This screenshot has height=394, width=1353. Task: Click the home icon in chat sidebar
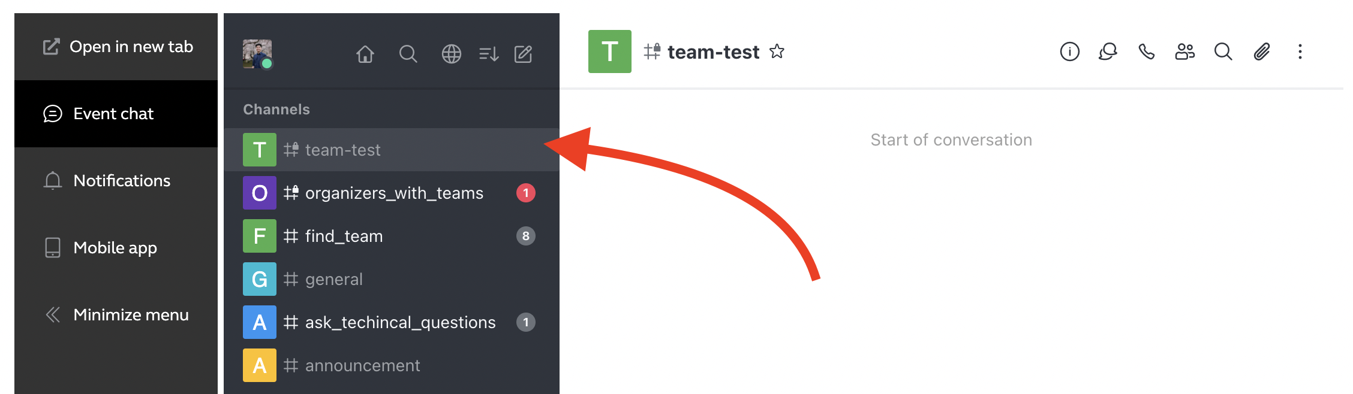365,54
